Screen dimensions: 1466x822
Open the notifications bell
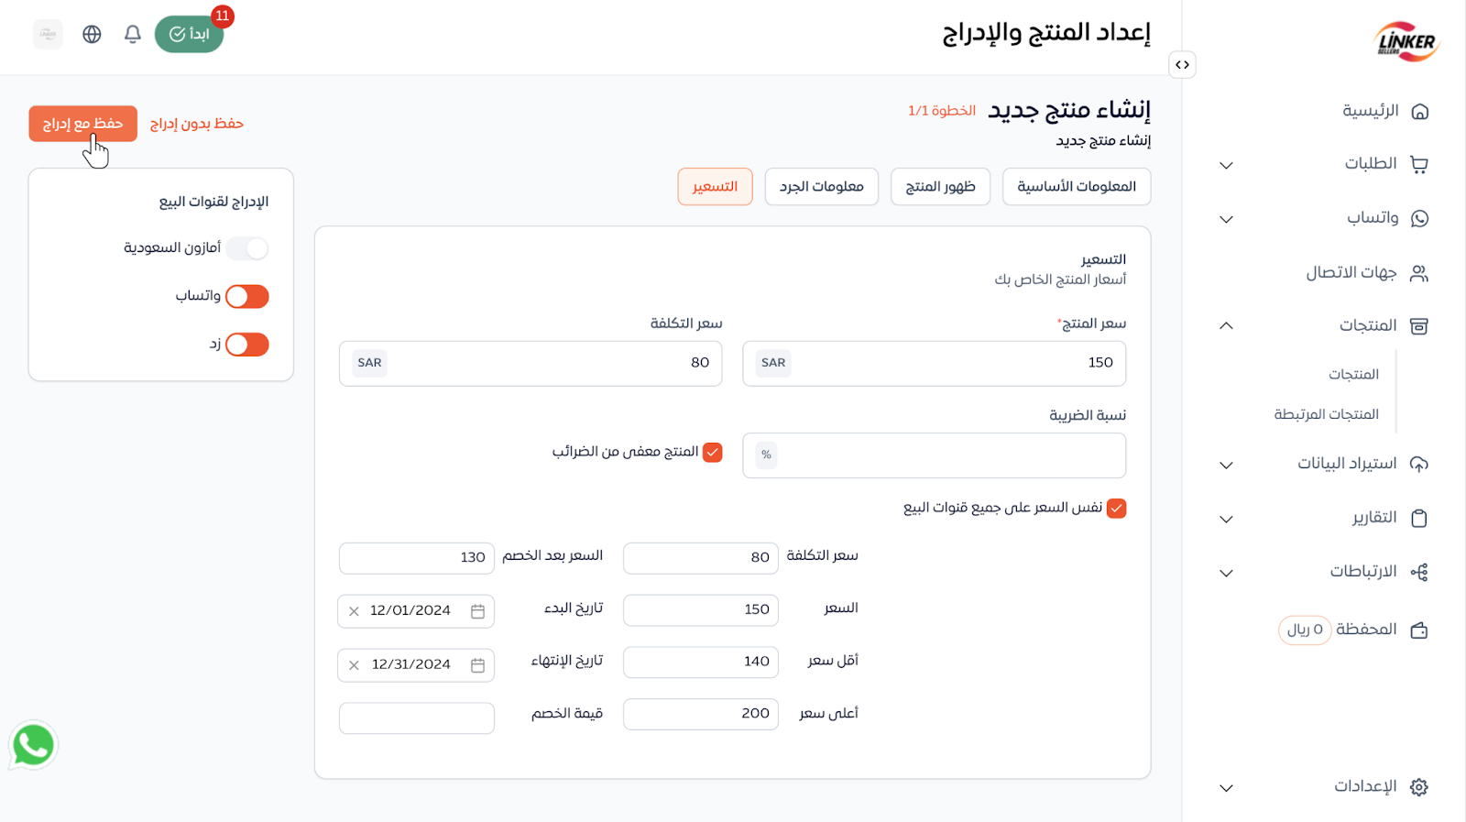(133, 34)
